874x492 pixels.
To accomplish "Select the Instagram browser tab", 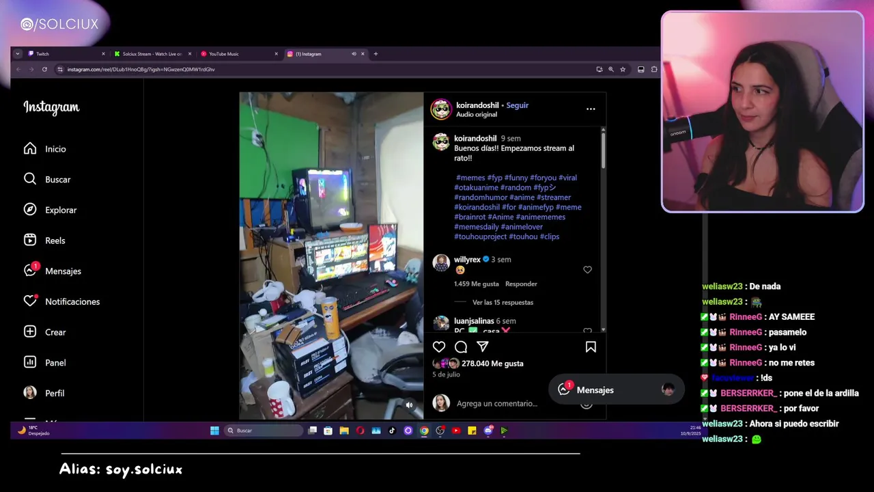I will 318,54.
